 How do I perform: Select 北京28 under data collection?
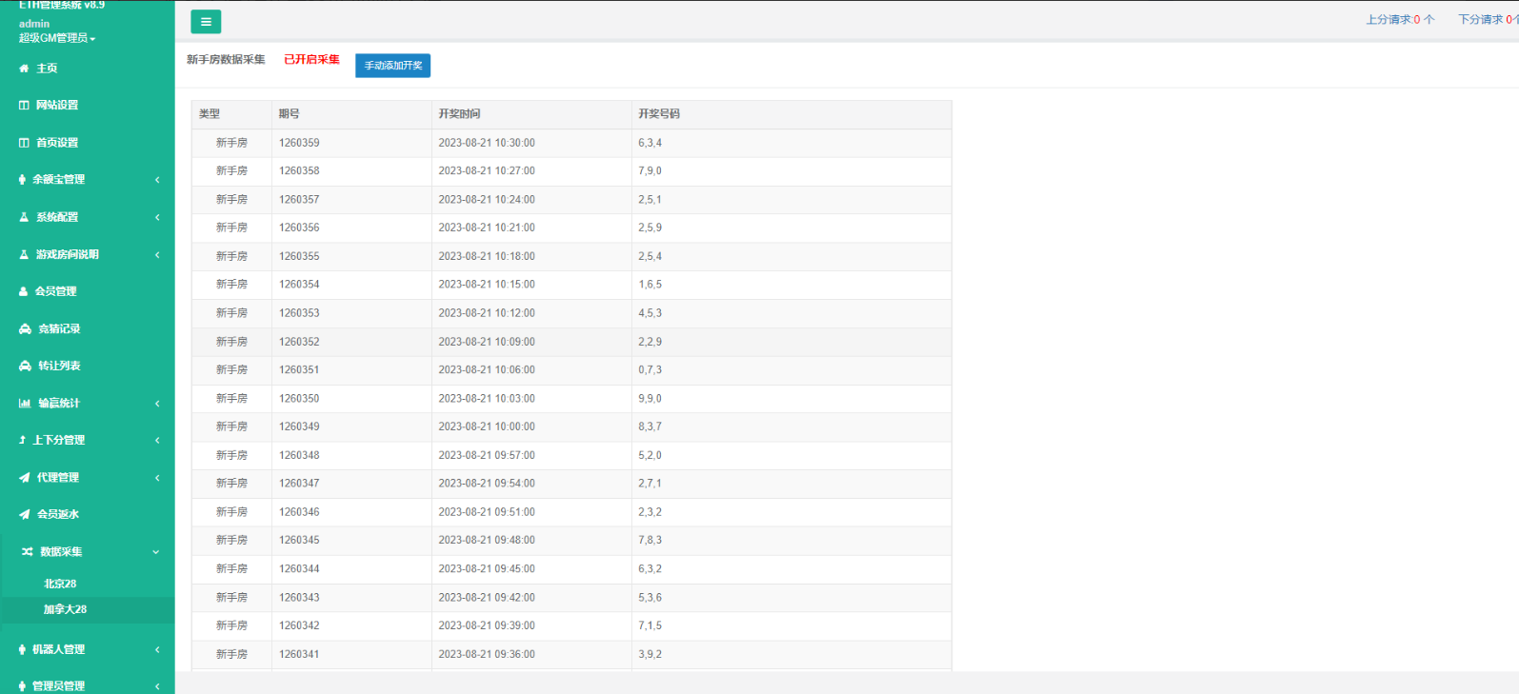tap(60, 584)
